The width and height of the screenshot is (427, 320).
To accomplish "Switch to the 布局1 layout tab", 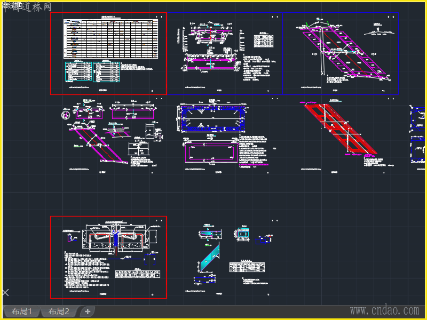I will pyautogui.click(x=22, y=311).
